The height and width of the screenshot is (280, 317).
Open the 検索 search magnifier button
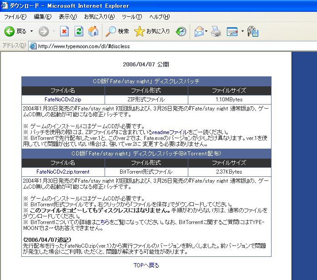pos(117,31)
